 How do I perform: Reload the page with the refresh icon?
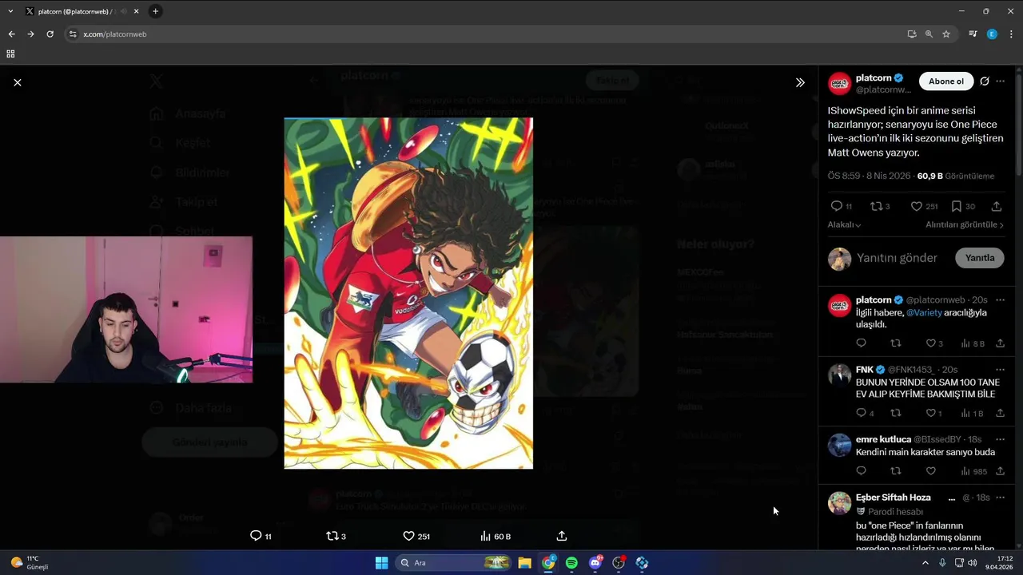(50, 34)
